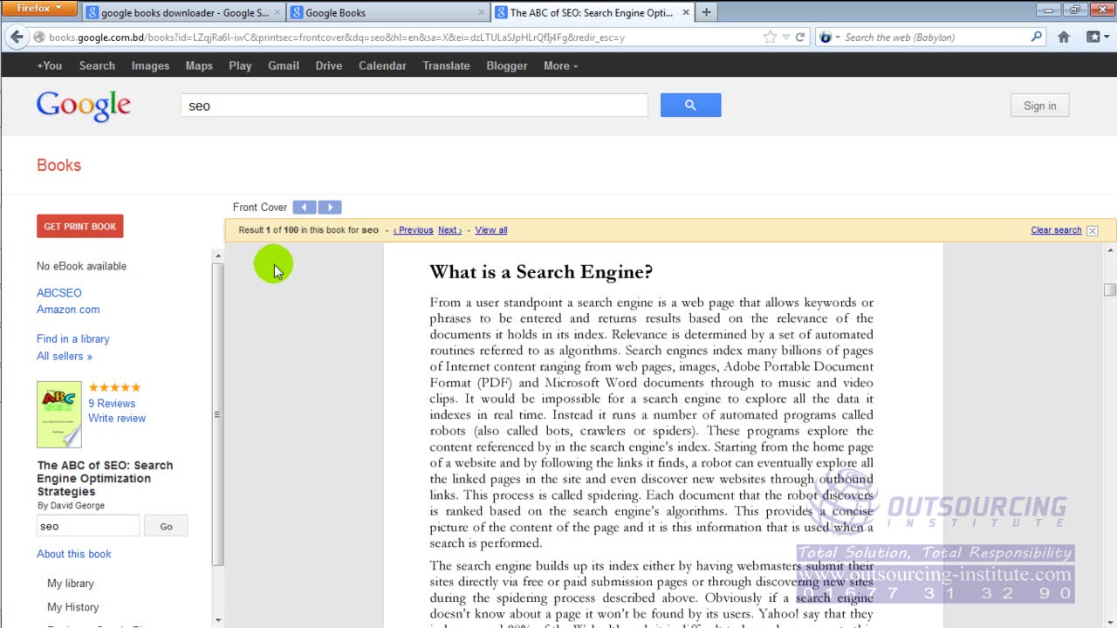Viewport: 1117px width, 628px height.
Task: Click the Clear search link
Action: point(1056,230)
